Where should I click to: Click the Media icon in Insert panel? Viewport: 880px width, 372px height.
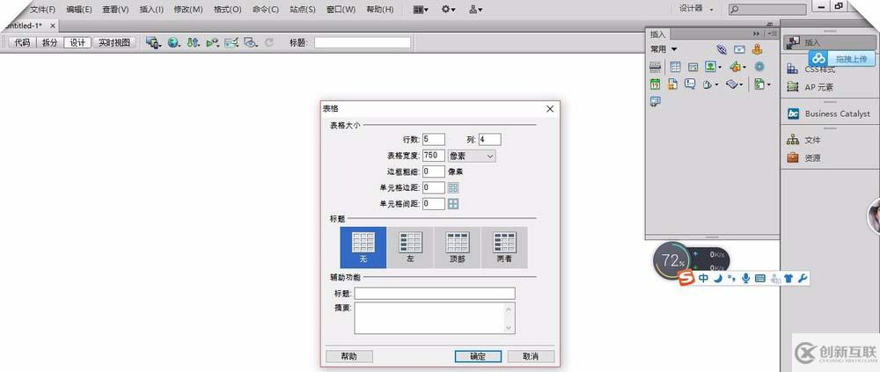(x=737, y=67)
